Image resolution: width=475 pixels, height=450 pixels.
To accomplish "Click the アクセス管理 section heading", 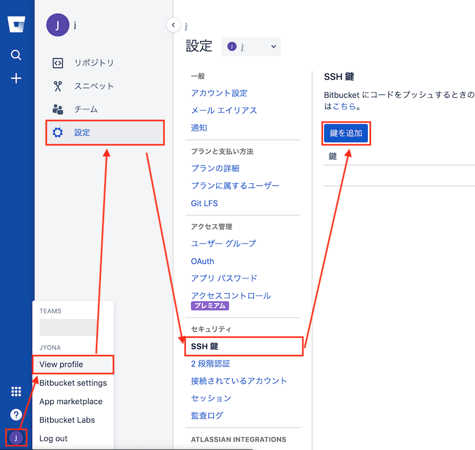I will click(212, 227).
